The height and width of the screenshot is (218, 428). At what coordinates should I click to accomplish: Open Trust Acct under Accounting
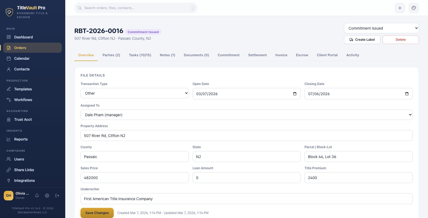pyautogui.click(x=32, y=119)
